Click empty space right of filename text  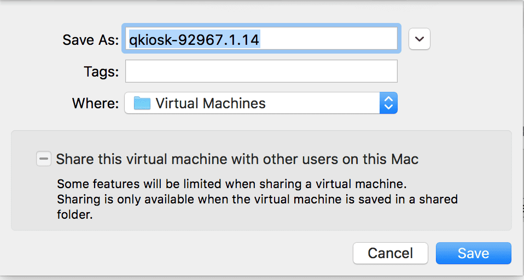[328, 39]
